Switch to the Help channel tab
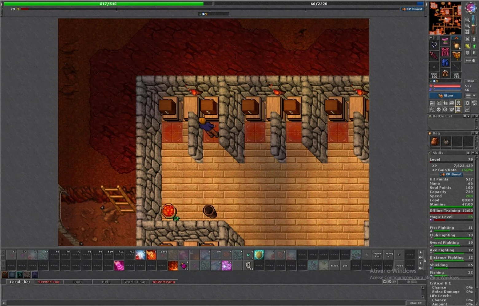Viewport: 479px width, 306px height. pos(106,282)
